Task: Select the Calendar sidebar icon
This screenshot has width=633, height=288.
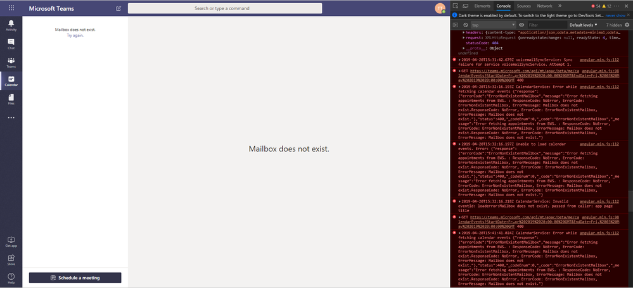Action: click(11, 81)
